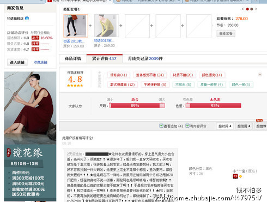Filter reviews by 不褪色 (5) tag
Viewport: 267px width, 202px height.
(183, 85)
